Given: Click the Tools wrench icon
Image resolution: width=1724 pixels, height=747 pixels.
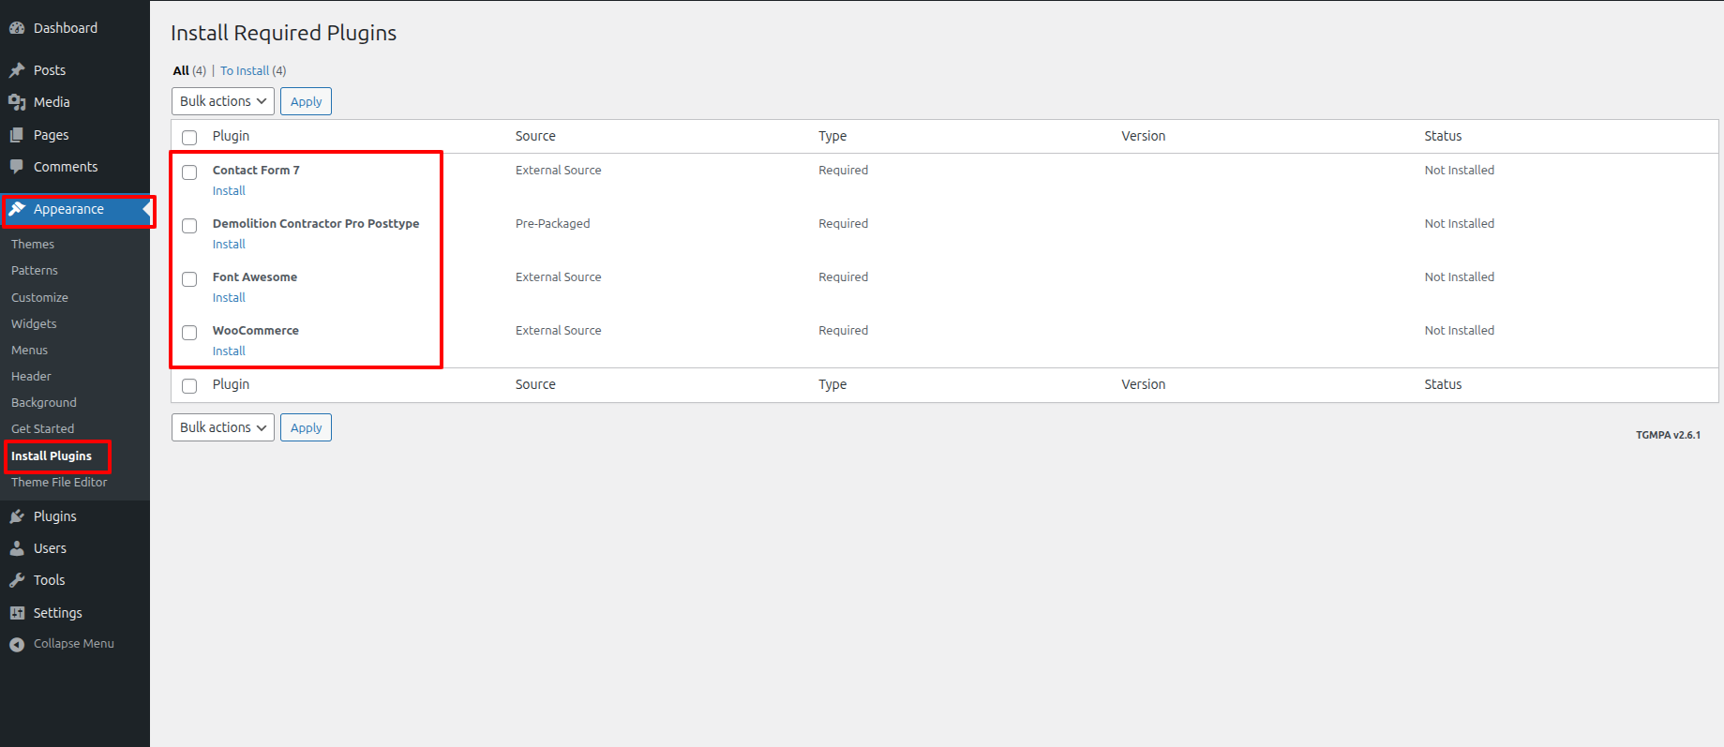Looking at the screenshot, I should pos(17,580).
